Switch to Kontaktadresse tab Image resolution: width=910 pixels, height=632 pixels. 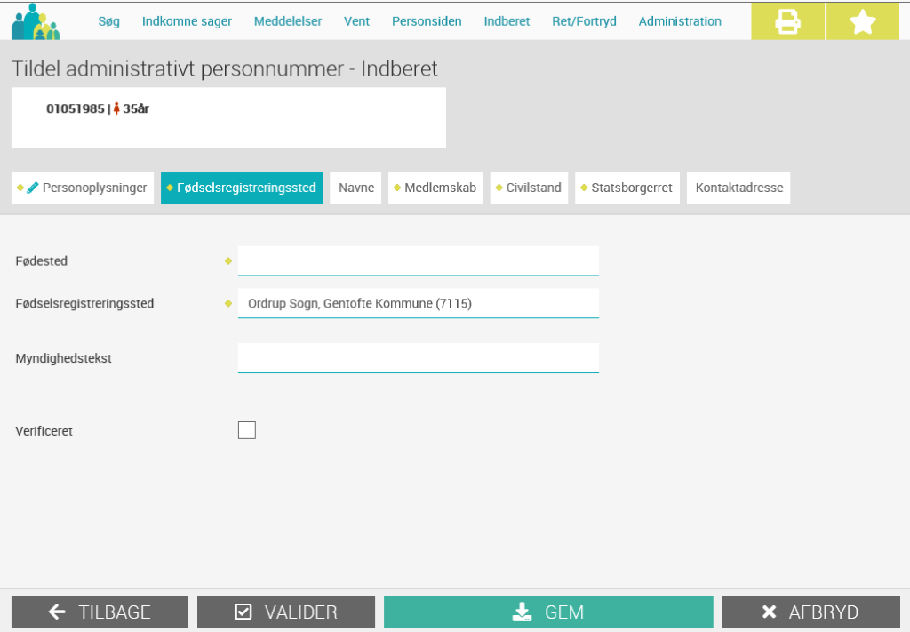[x=738, y=188]
